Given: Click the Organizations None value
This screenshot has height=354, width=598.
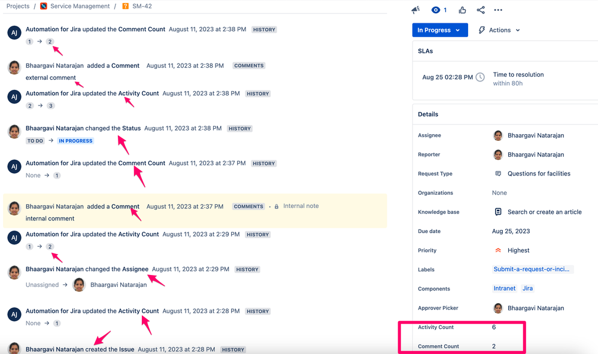Looking at the screenshot, I should pyautogui.click(x=499, y=193).
